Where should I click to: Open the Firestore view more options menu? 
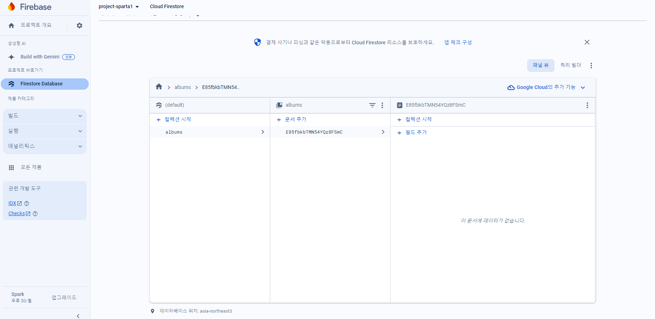(591, 66)
